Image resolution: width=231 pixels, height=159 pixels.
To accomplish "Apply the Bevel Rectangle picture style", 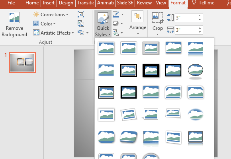I will tap(106, 137).
